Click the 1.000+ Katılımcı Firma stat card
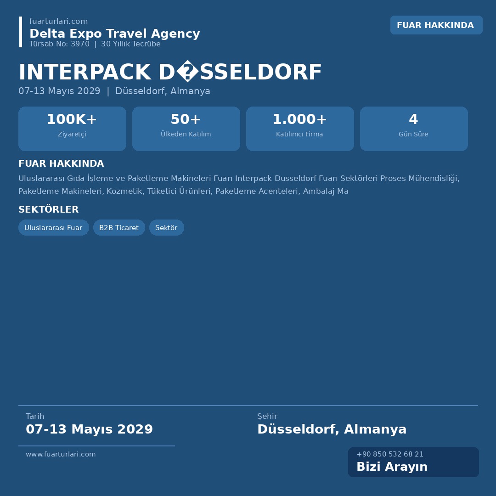Viewport: 496px width, 496px height. coord(300,129)
